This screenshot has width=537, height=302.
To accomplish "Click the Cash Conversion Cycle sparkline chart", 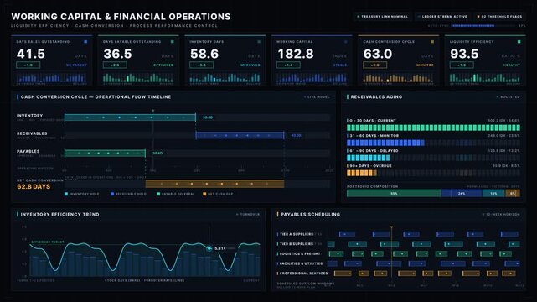I will (x=398, y=78).
